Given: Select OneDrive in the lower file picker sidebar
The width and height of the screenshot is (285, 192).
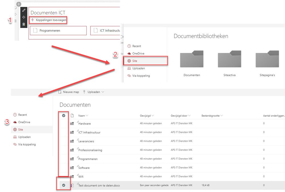Looking at the screenshot, I should click(22, 122).
